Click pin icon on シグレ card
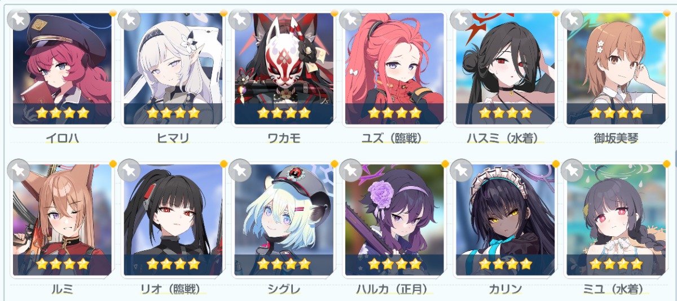Screen dimensions: 677x301 tap(240, 170)
